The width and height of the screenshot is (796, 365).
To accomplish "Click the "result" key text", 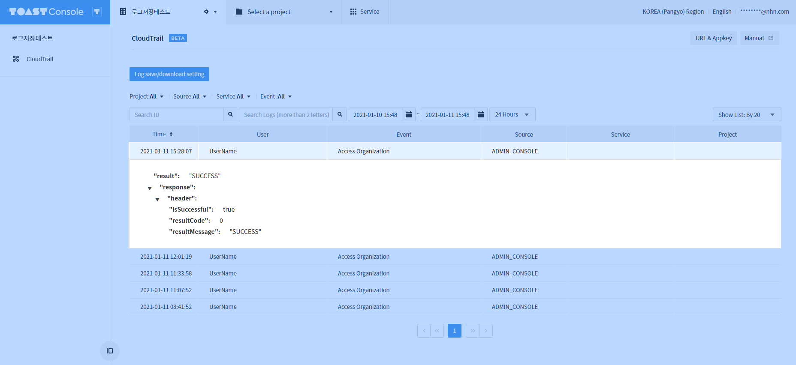I will pyautogui.click(x=166, y=176).
